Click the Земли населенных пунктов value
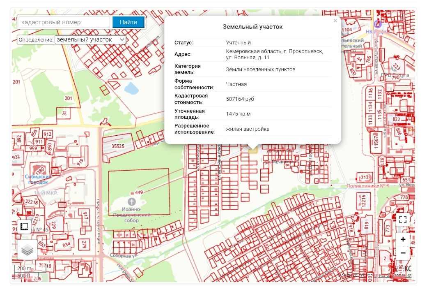Viewport: 429px width, 301px height. (x=260, y=69)
